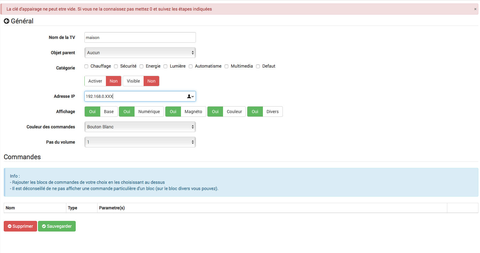The image size is (480, 253).
Task: Toggle the Couleur display switch
Action: 226,112
